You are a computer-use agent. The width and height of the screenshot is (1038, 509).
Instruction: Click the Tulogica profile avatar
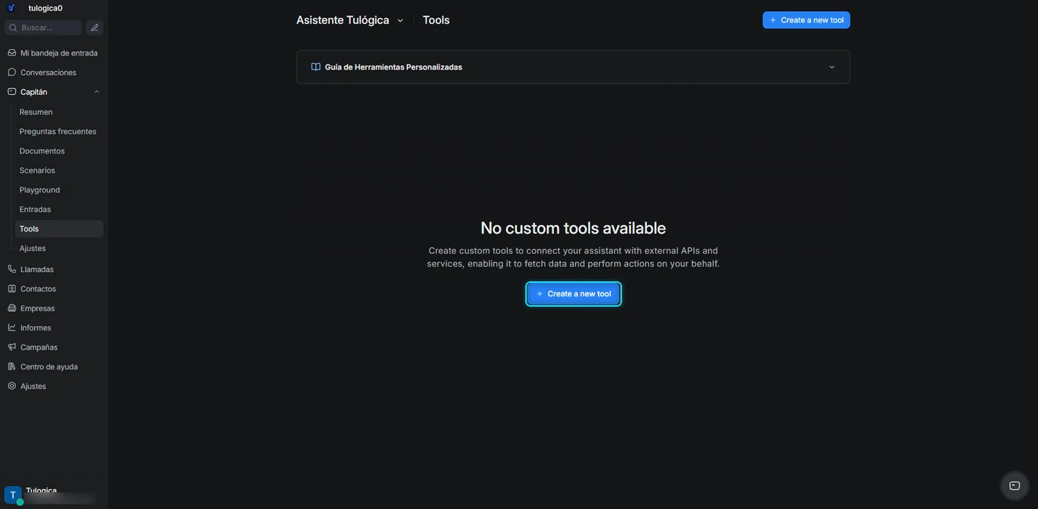click(x=13, y=495)
